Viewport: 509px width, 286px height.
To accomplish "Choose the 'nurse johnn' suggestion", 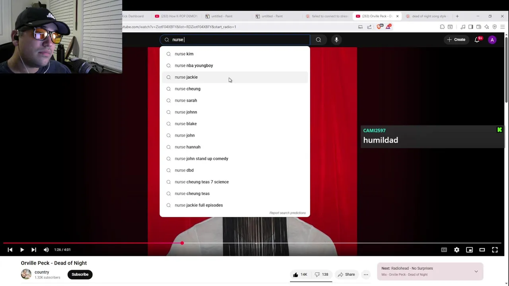I will (x=235, y=112).
